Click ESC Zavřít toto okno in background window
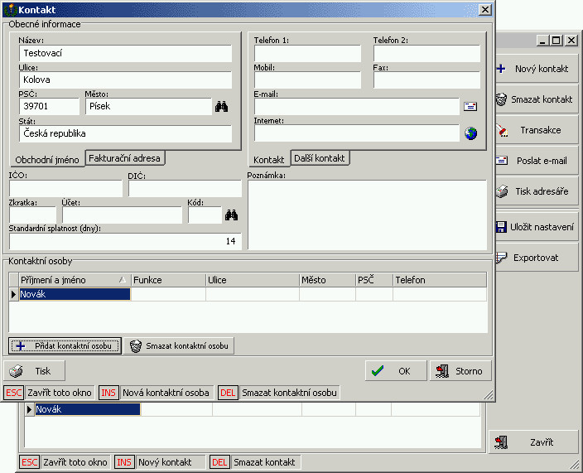583x473 pixels. click(65, 462)
